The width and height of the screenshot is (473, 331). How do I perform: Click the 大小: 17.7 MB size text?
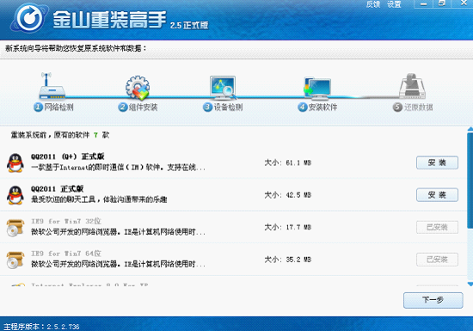point(288,227)
